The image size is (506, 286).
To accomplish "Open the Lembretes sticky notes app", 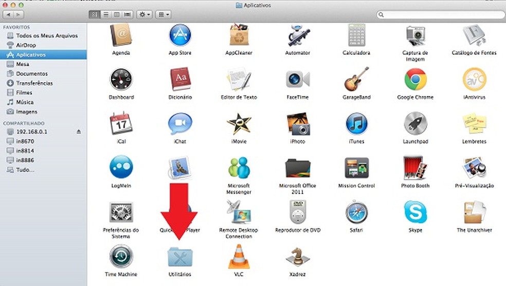I will 474,124.
